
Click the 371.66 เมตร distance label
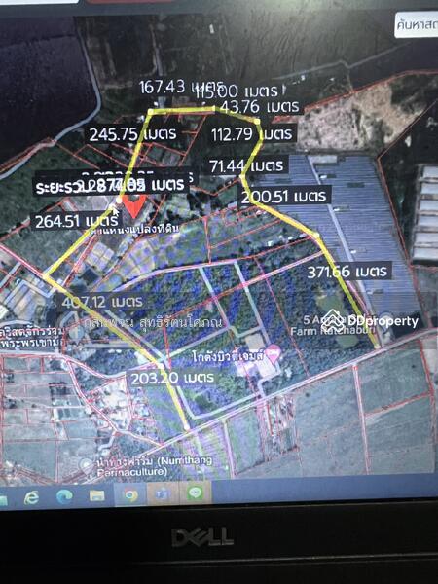pos(347,271)
